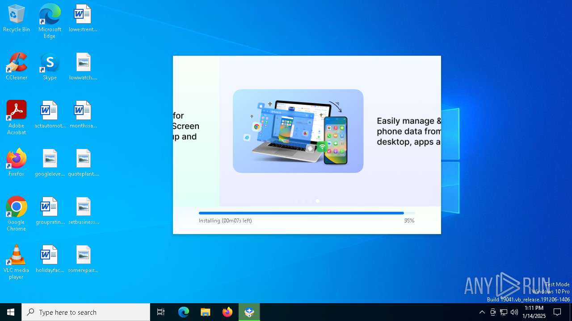
Task: Click the taskbar search box
Action: click(x=86, y=312)
